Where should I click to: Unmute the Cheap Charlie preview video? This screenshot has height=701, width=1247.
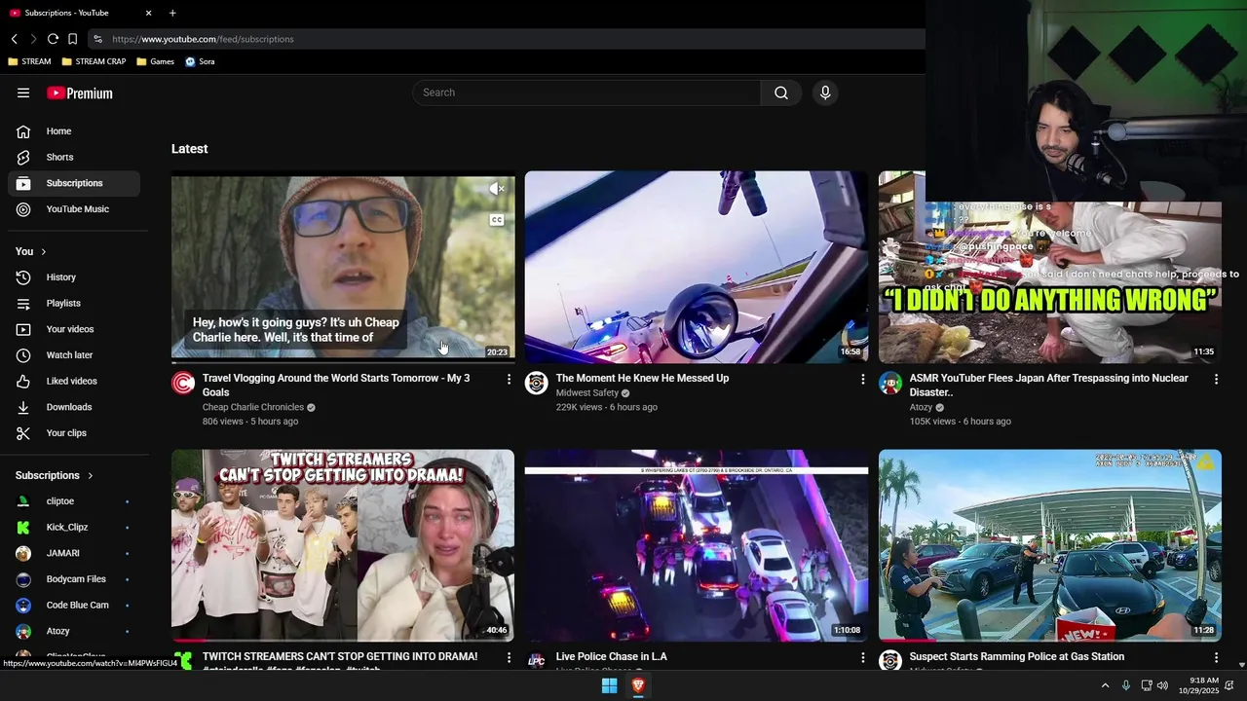[x=497, y=189]
